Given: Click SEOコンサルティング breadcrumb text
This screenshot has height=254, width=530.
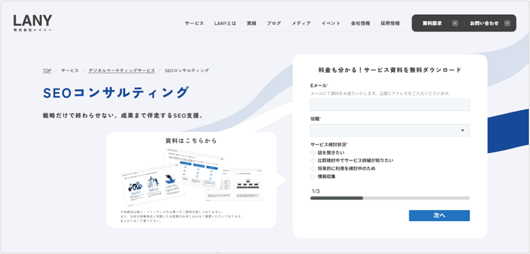Looking at the screenshot, I should pyautogui.click(x=187, y=71).
